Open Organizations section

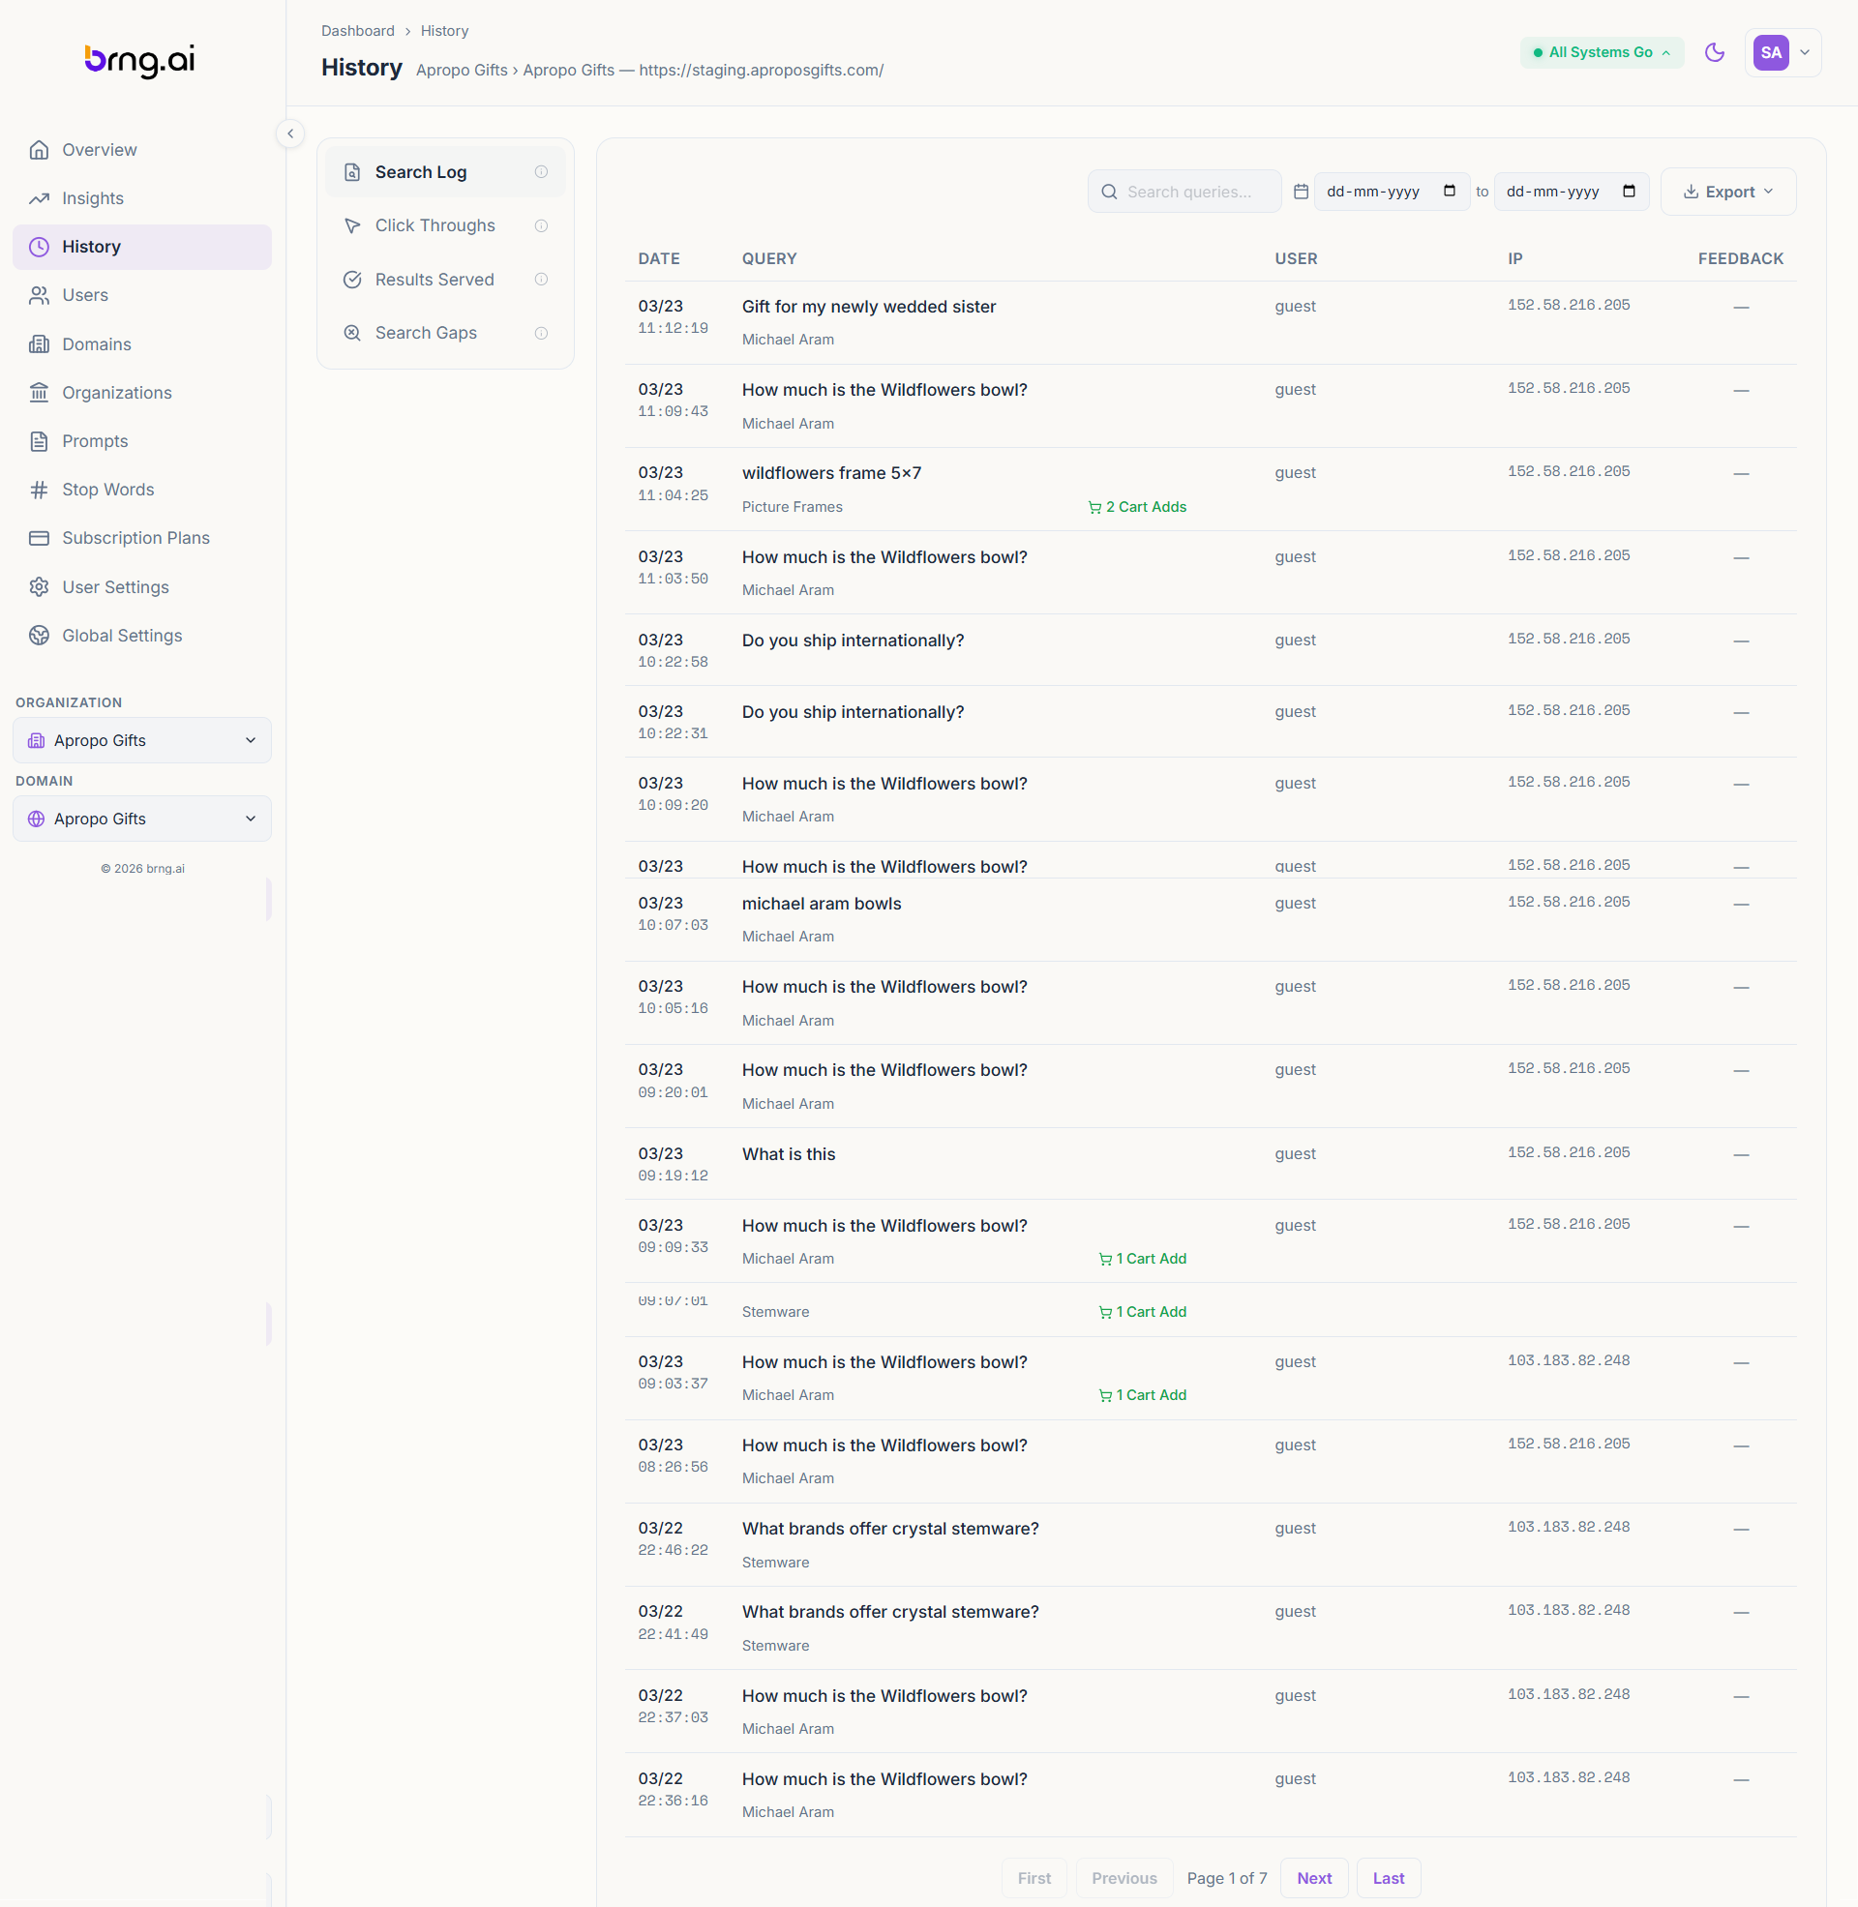[142, 393]
